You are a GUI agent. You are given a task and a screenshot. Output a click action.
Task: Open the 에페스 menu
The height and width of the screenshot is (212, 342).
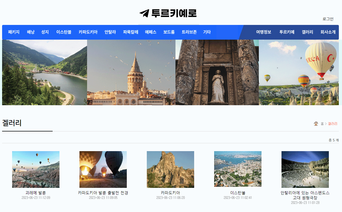151,32
